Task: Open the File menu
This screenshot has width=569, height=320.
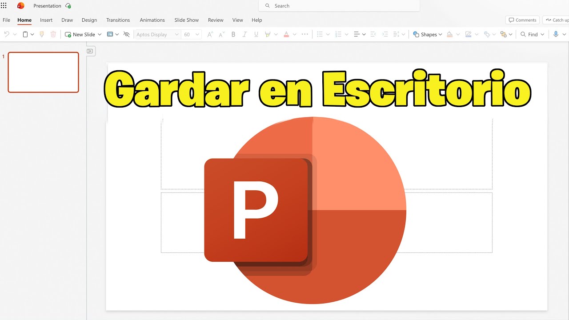Action: pyautogui.click(x=6, y=20)
